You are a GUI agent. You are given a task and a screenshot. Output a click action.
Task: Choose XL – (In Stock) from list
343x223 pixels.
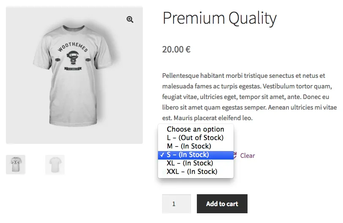click(x=190, y=163)
